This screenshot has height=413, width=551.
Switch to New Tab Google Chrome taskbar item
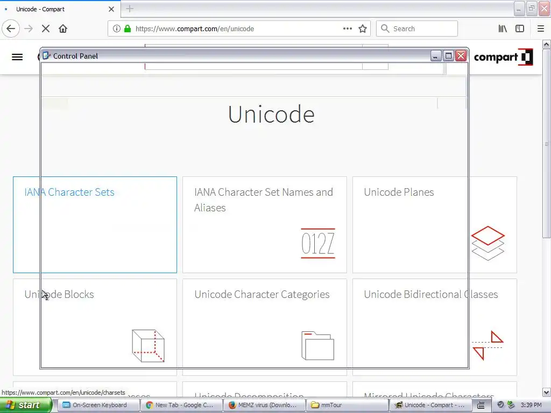pyautogui.click(x=181, y=405)
